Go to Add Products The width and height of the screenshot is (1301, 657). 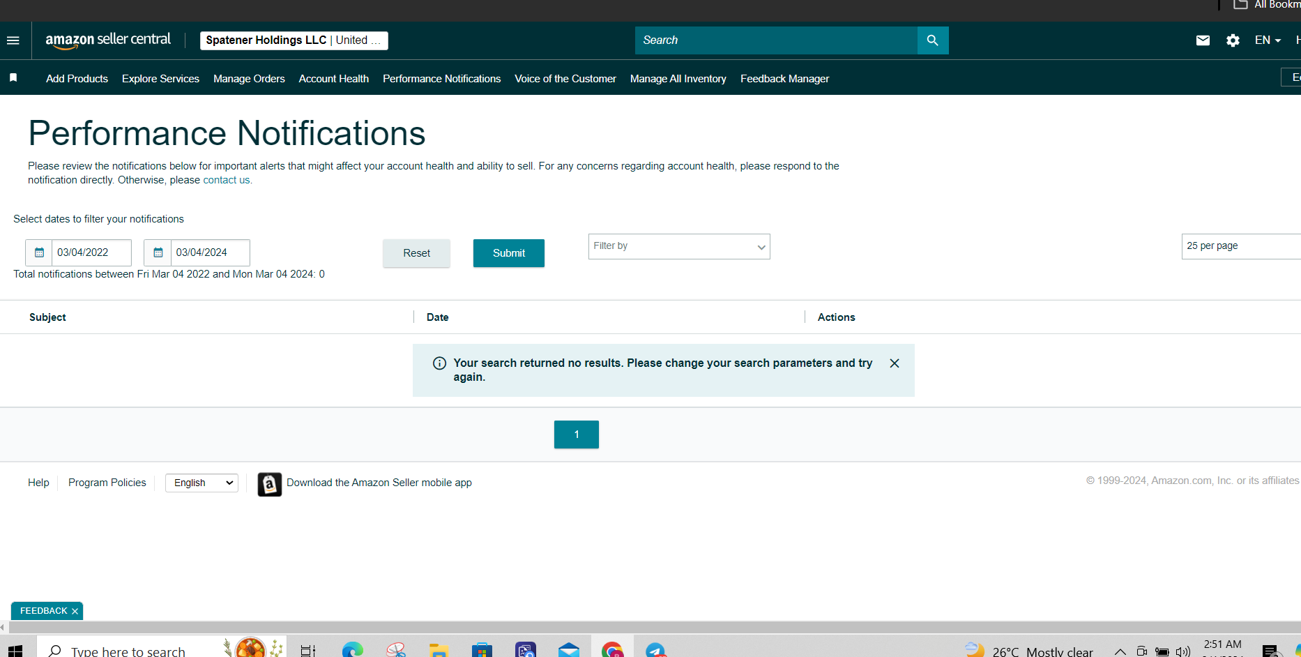[x=77, y=79]
